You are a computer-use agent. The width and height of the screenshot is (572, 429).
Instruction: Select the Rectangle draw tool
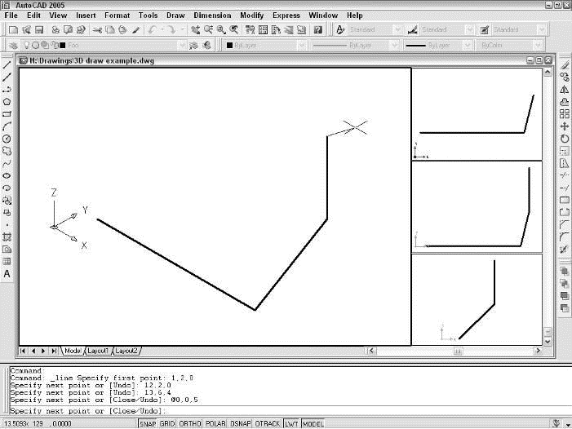tap(7, 114)
